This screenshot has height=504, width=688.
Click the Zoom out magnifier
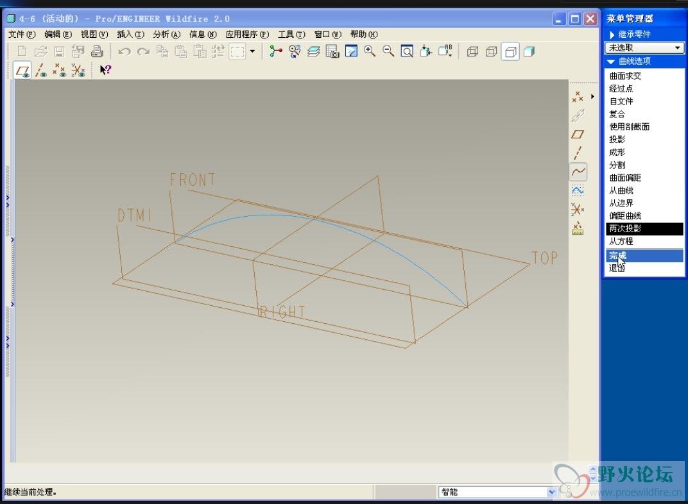(x=388, y=51)
